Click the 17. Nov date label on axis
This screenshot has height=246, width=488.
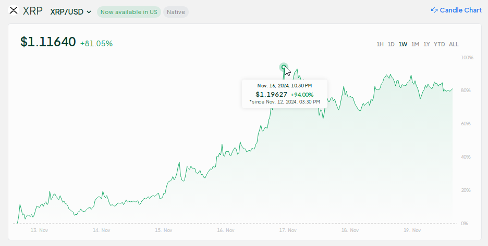click(288, 230)
